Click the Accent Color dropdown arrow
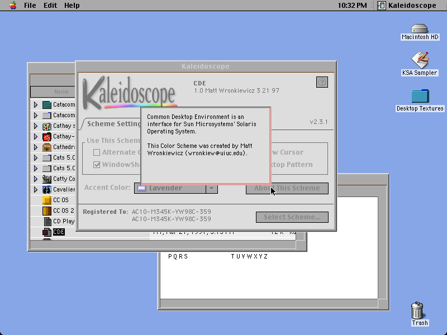The height and width of the screenshot is (335, 447). tap(212, 188)
